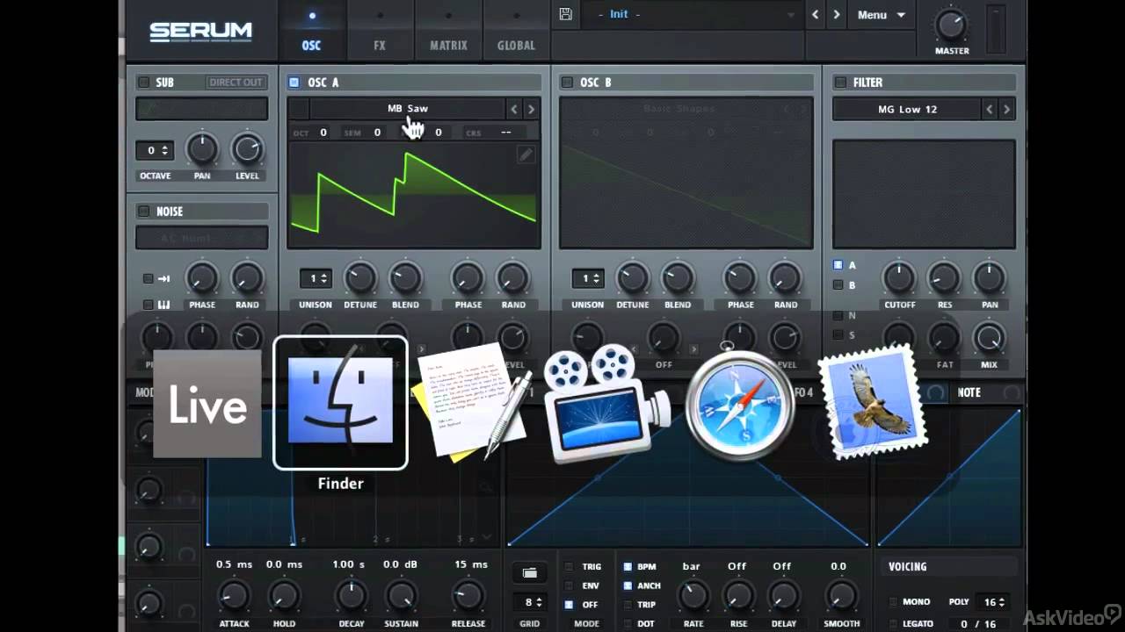Switch to the MATRIX tab
The height and width of the screenshot is (632, 1125).
coord(448,31)
